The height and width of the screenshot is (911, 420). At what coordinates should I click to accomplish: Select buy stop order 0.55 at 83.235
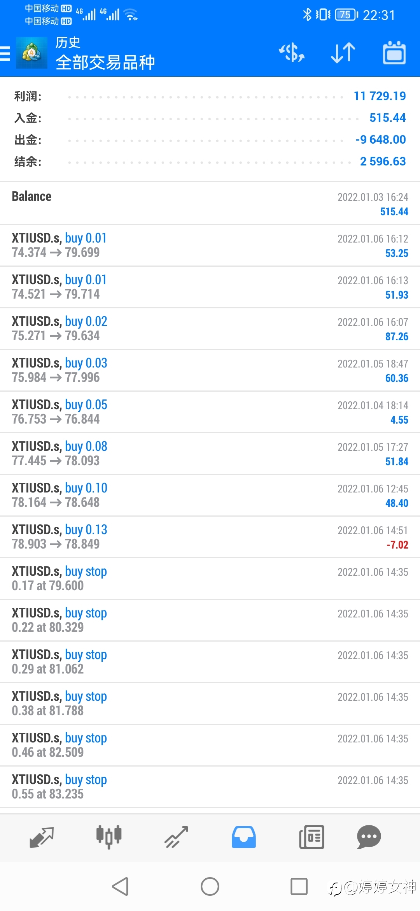point(210,787)
